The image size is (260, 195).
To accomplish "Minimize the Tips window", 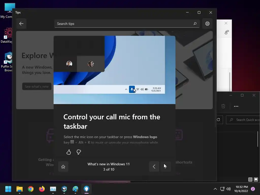I will (x=187, y=12).
